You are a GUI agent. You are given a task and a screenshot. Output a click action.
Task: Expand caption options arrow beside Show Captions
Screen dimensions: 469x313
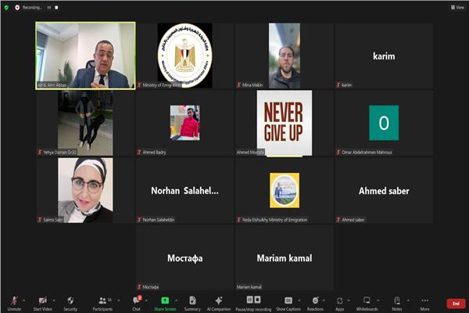pyautogui.click(x=299, y=300)
